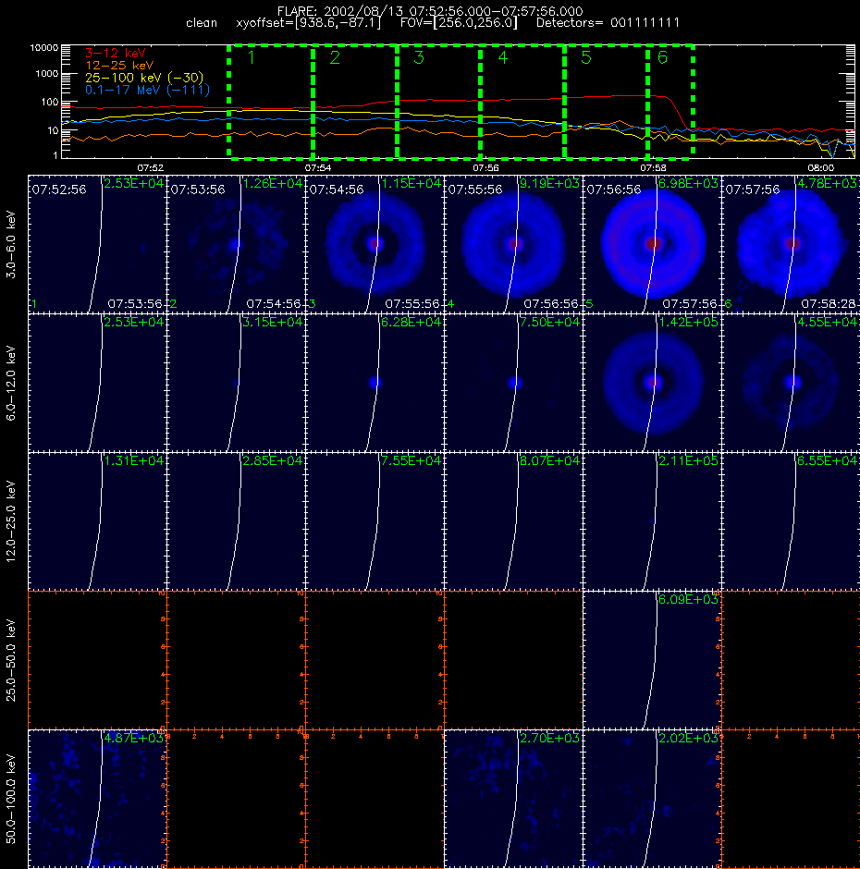Click the 25.0-50.0 keV row label
Viewport: 860px width, 869px height.
coord(12,660)
